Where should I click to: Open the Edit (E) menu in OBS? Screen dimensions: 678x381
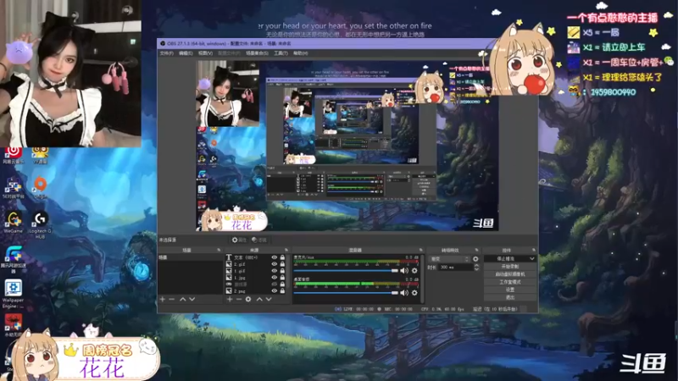pos(186,53)
